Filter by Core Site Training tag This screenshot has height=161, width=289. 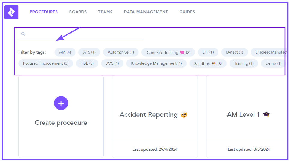(168, 52)
